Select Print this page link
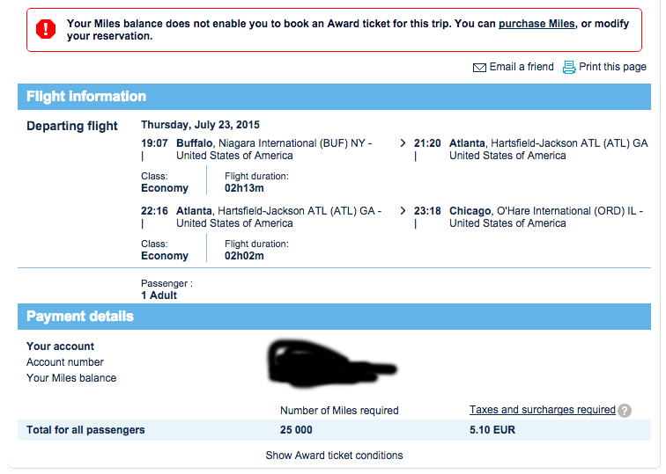This screenshot has height=474, width=666. pyautogui.click(x=612, y=67)
